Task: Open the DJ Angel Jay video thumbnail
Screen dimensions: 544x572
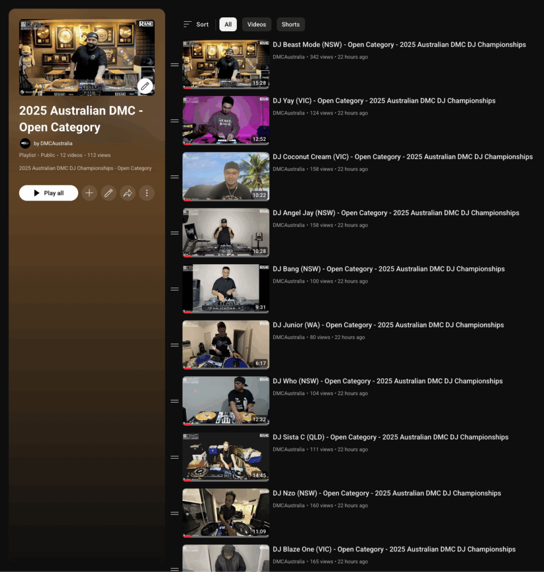Action: pos(226,232)
